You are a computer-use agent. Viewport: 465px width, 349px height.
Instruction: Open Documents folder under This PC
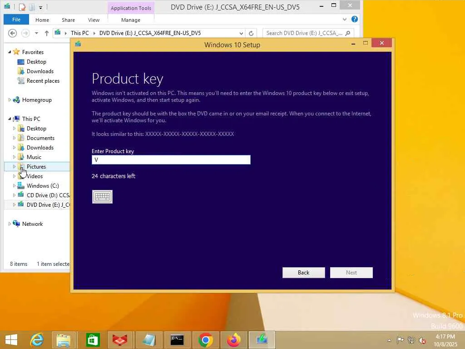click(x=40, y=138)
